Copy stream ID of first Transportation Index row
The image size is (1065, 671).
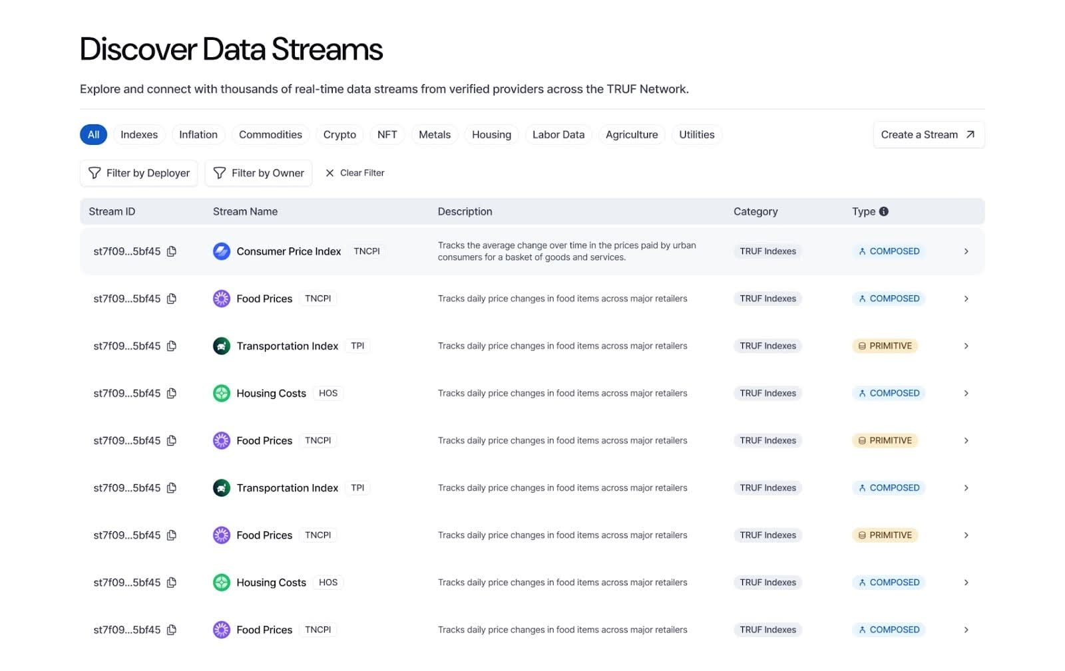172,346
